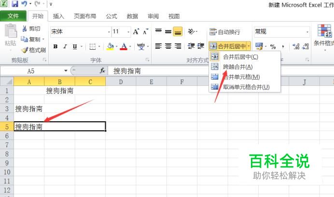Click in the Name Box showing A5

(31, 71)
